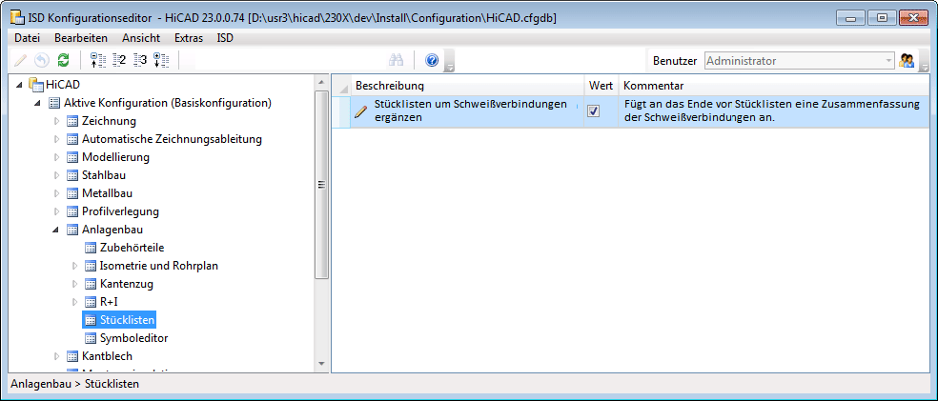Expand Automatische Zeichnungsableitung node
The image size is (938, 401).
click(x=57, y=139)
